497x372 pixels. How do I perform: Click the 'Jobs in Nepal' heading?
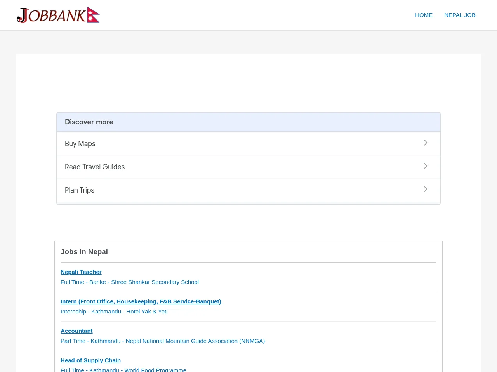[x=84, y=252]
